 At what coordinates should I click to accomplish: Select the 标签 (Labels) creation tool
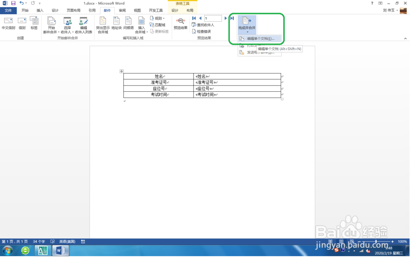tap(34, 24)
